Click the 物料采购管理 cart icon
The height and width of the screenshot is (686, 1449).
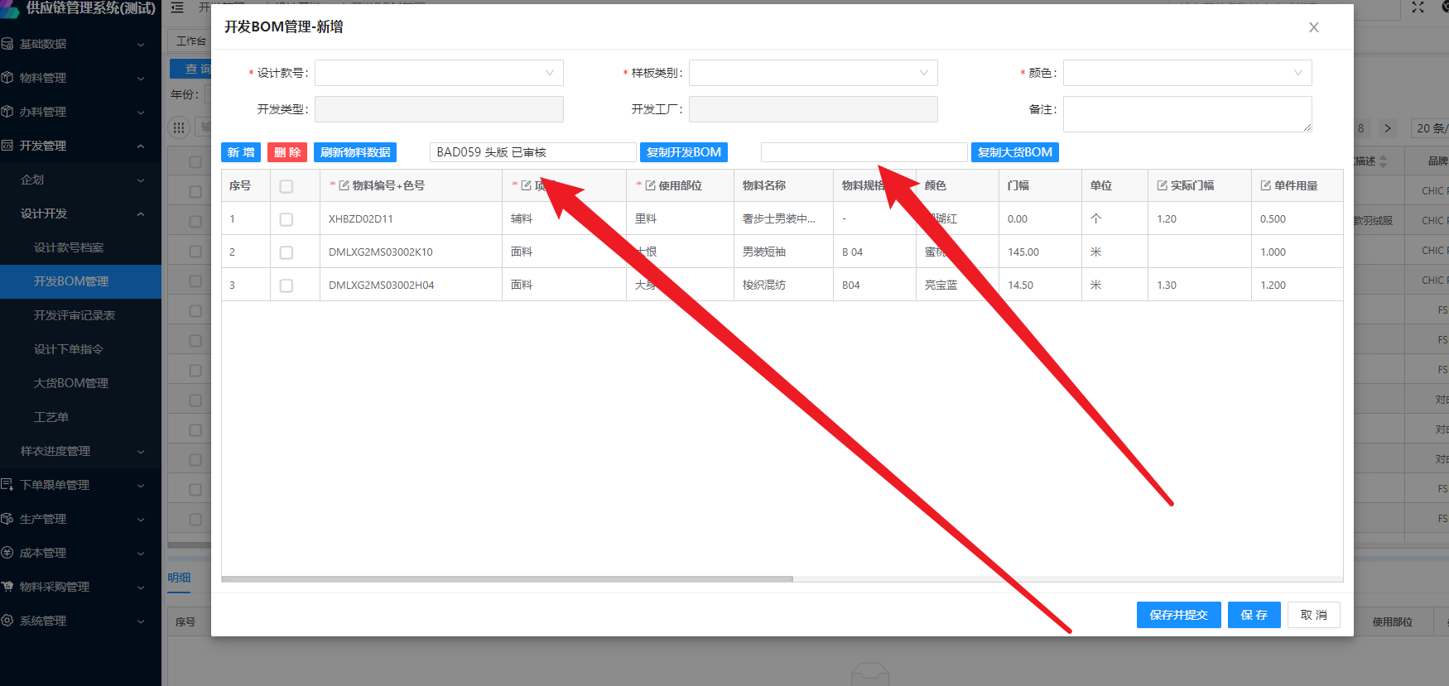pos(7,587)
